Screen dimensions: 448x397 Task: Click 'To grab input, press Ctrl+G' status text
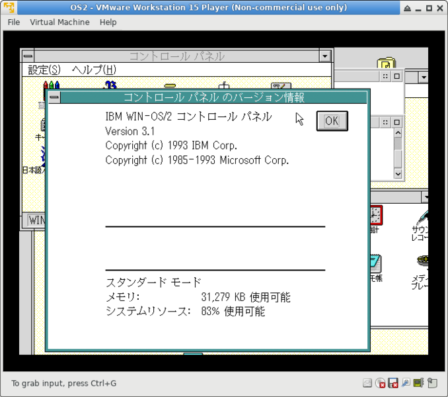click(63, 383)
